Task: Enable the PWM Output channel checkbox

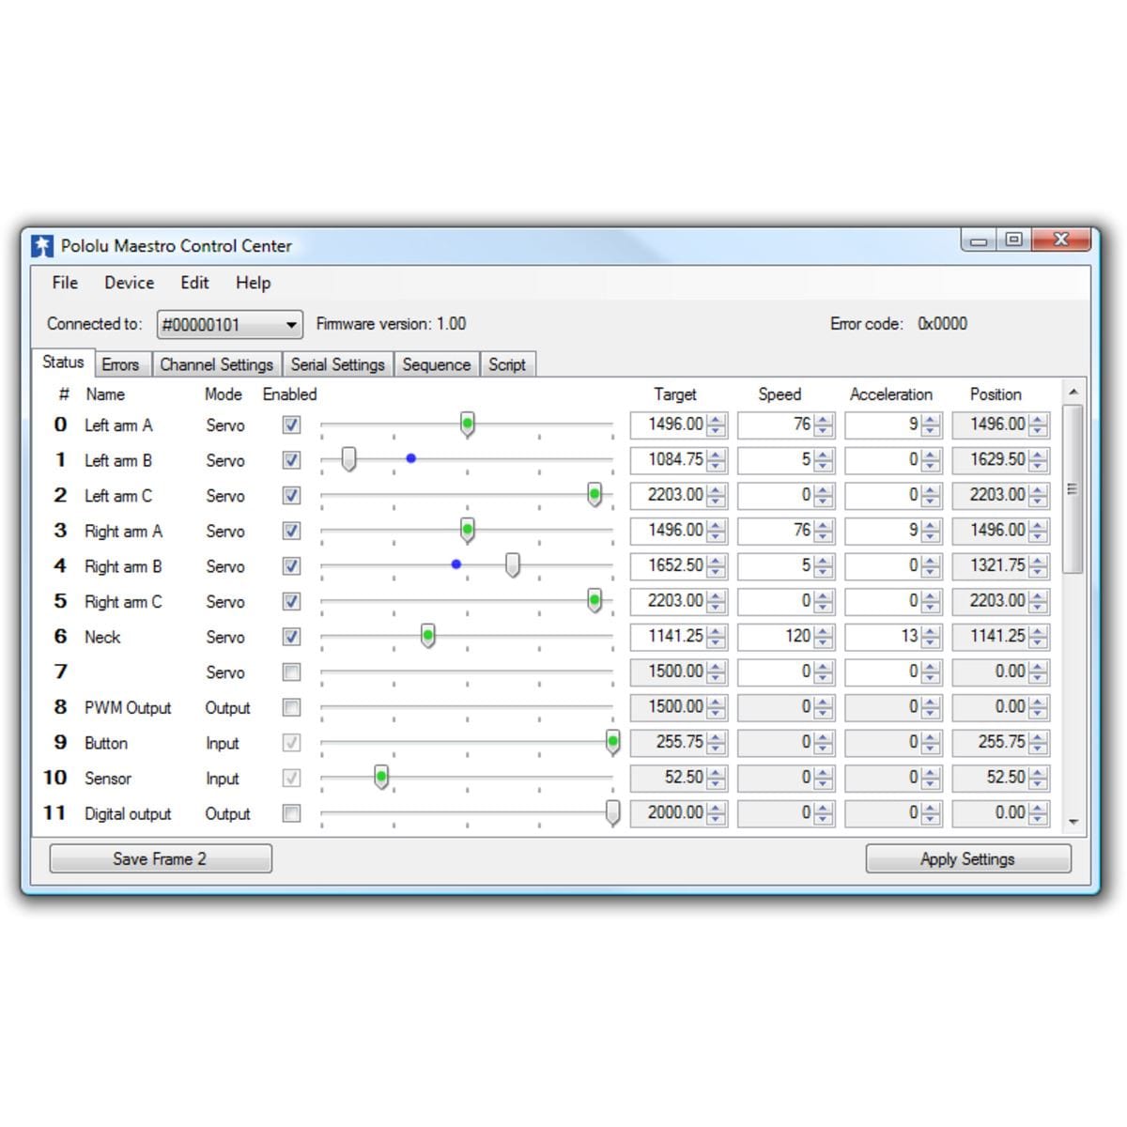Action: (292, 708)
